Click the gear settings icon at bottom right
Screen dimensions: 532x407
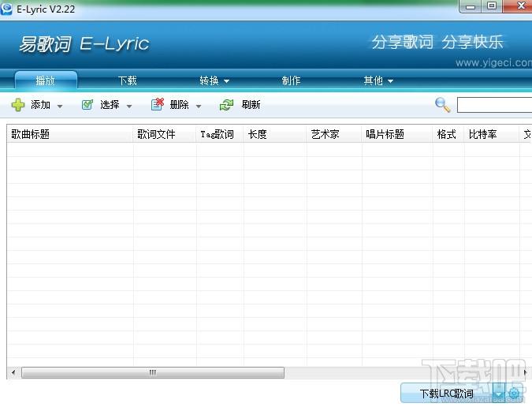[515, 393]
